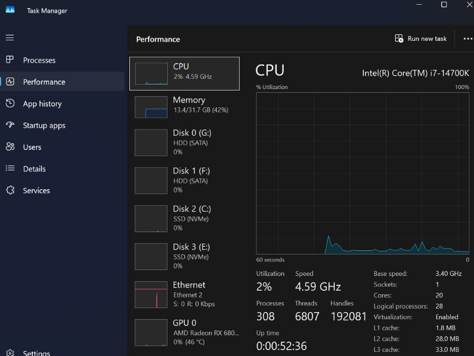Click the Startup apps gauge icon
474x356 pixels.
tap(10, 125)
